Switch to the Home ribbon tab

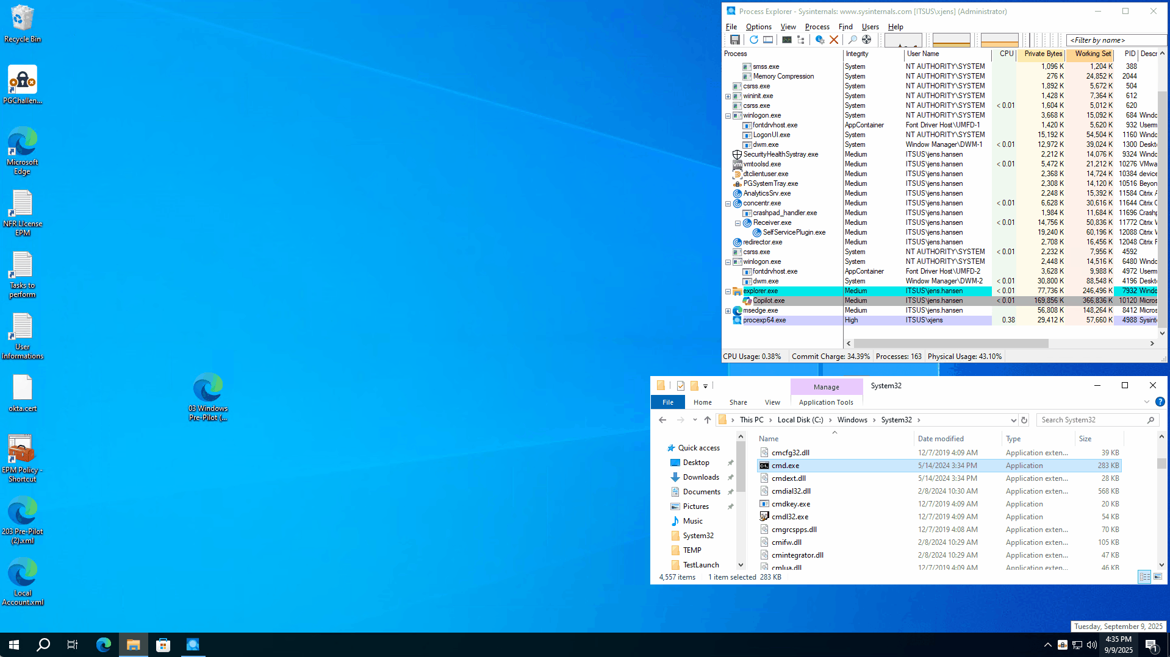703,402
